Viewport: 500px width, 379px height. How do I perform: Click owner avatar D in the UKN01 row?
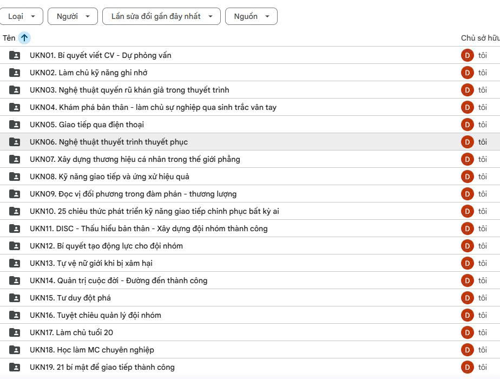(x=467, y=55)
